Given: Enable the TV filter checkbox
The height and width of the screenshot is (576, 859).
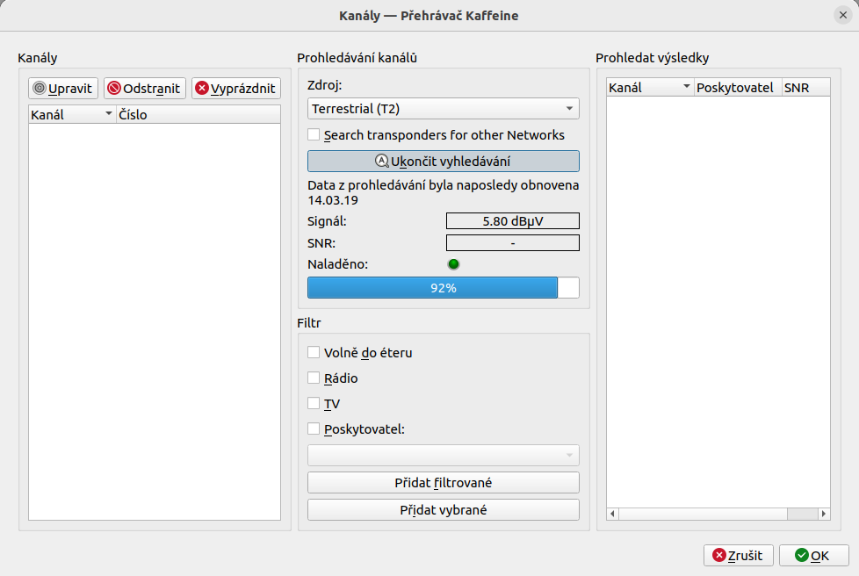Looking at the screenshot, I should point(314,404).
